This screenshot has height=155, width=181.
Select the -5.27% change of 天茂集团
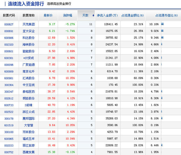[x=70, y=24]
